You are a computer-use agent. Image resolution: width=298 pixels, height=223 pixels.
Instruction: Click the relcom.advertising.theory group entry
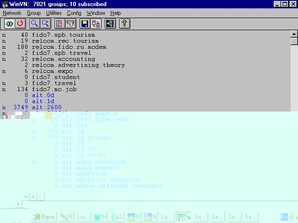pyautogui.click(x=78, y=65)
